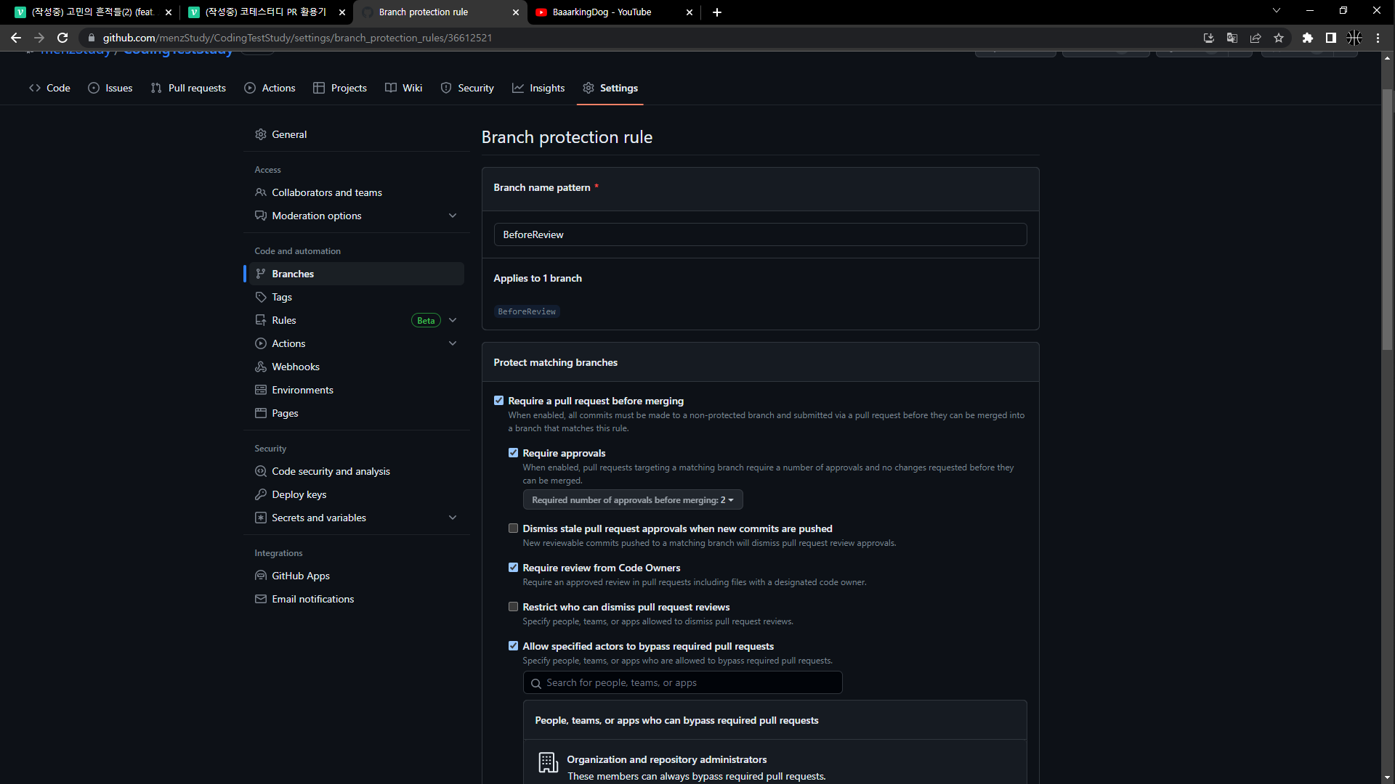Screen dimensions: 1395x784
Task: Click the Tags icon in sidebar
Action: [261, 297]
